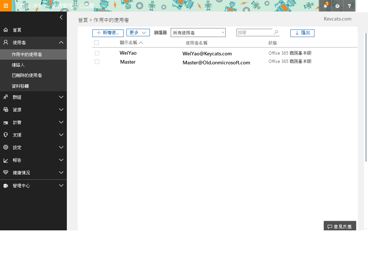Click the groups icon in sidebar

[6, 97]
